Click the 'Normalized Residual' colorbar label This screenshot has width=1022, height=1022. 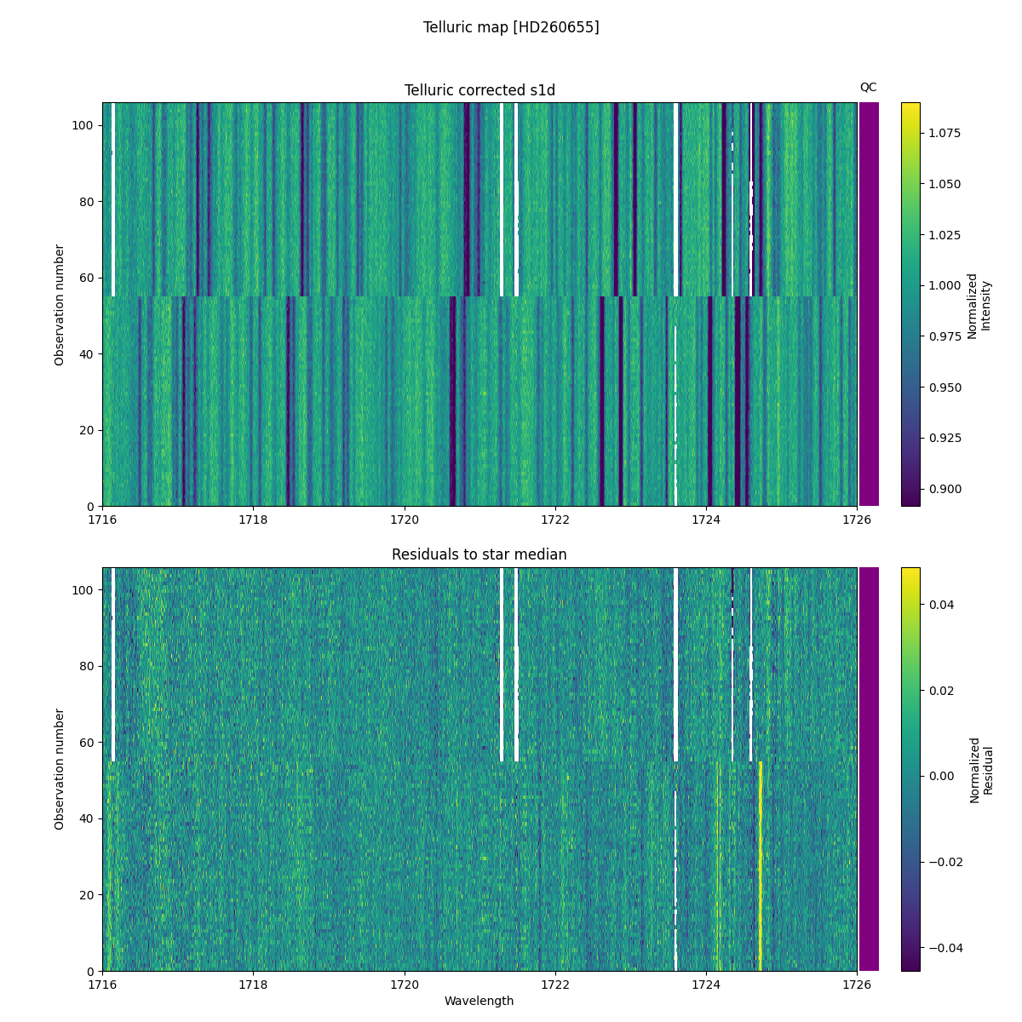981,770
